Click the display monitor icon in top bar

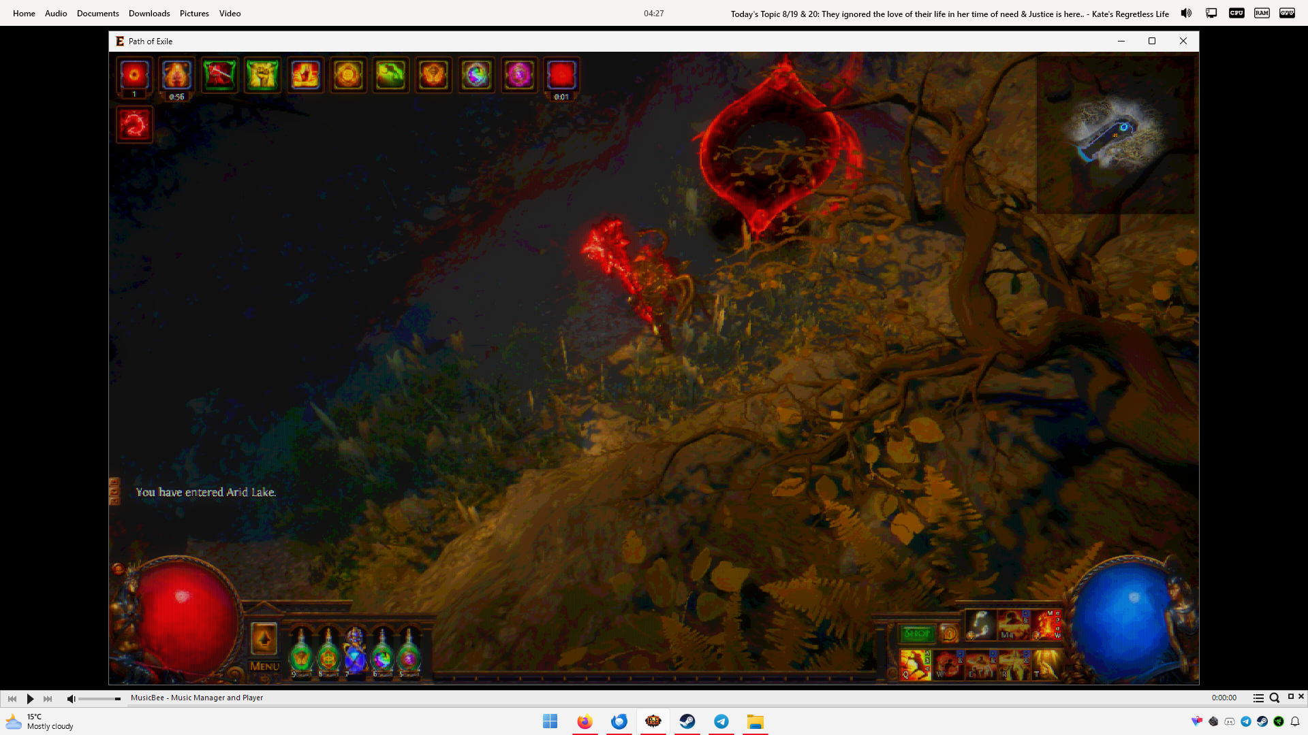click(1211, 13)
